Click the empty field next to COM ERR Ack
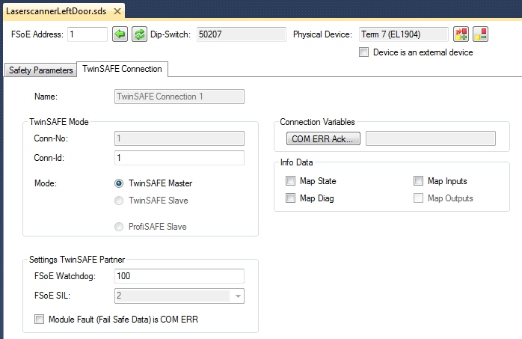 [431, 138]
